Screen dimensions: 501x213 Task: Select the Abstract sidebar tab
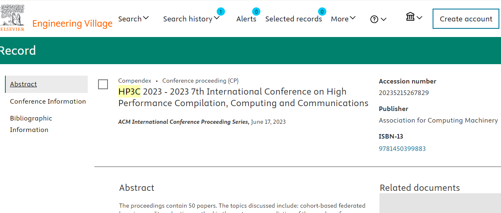point(46,84)
